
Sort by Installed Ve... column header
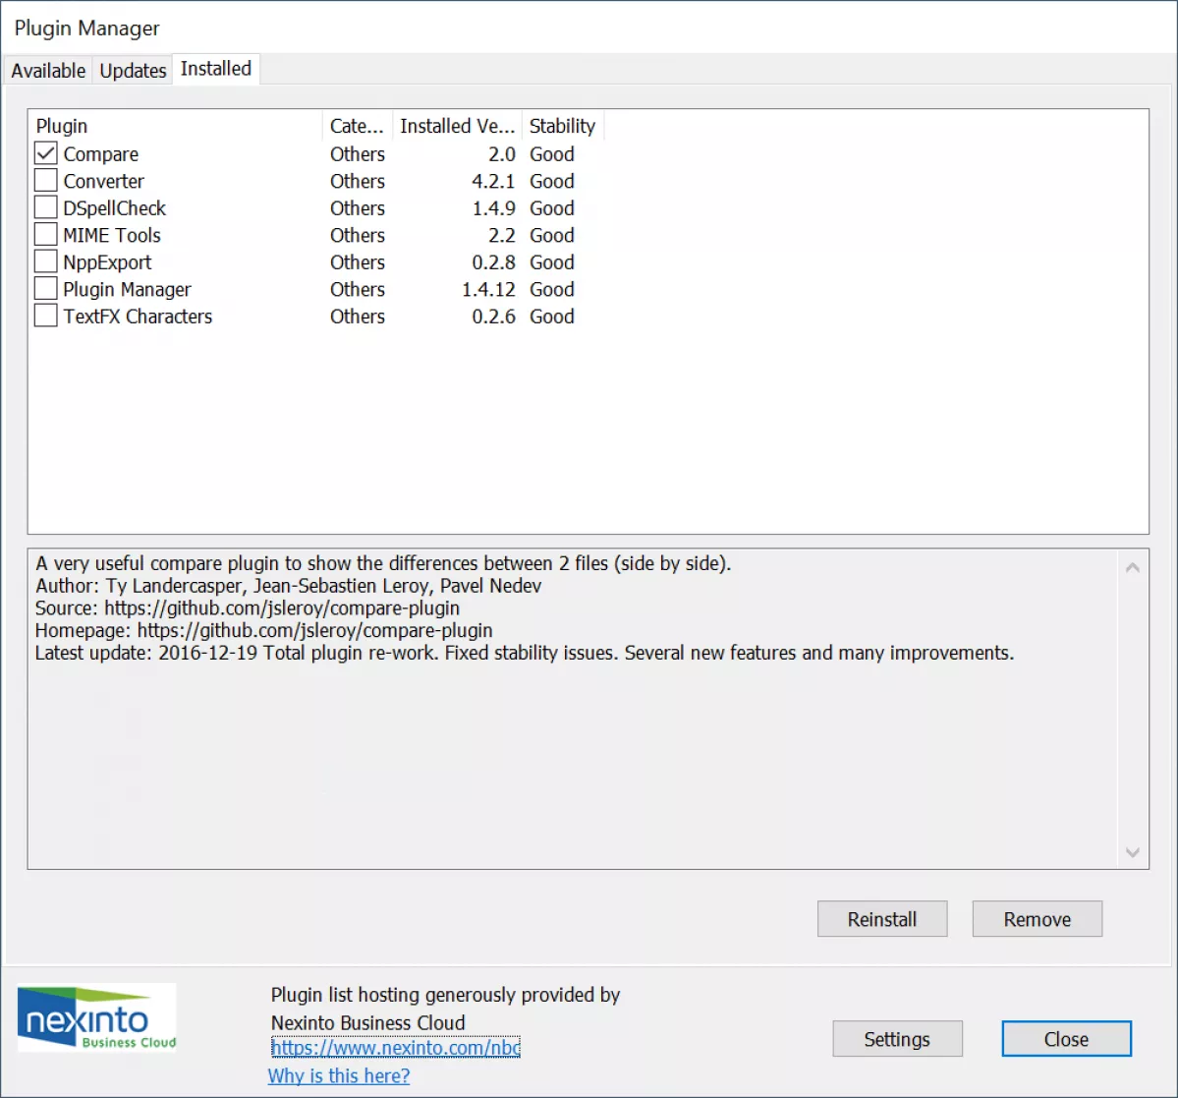tap(457, 126)
